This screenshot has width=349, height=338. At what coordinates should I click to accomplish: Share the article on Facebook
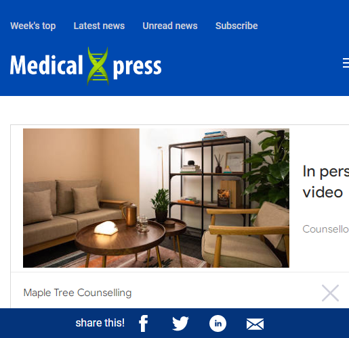pos(144,324)
